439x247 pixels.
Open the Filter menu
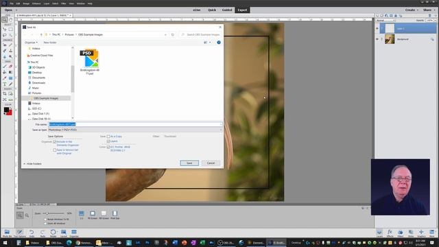(64, 3)
